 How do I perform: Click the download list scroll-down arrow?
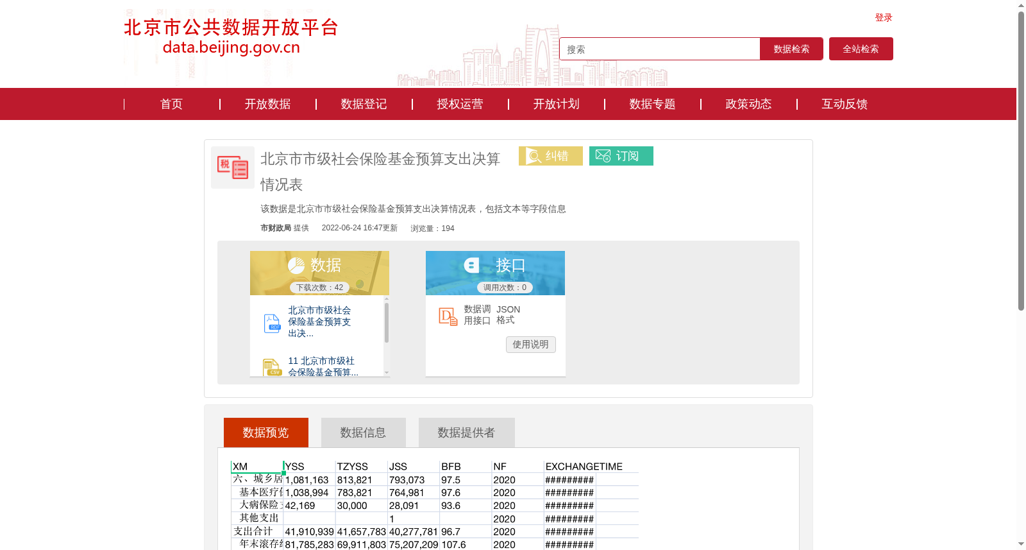(387, 372)
